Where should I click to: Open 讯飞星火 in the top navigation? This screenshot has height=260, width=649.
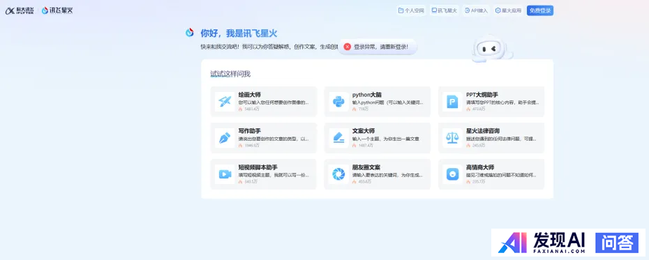(444, 10)
